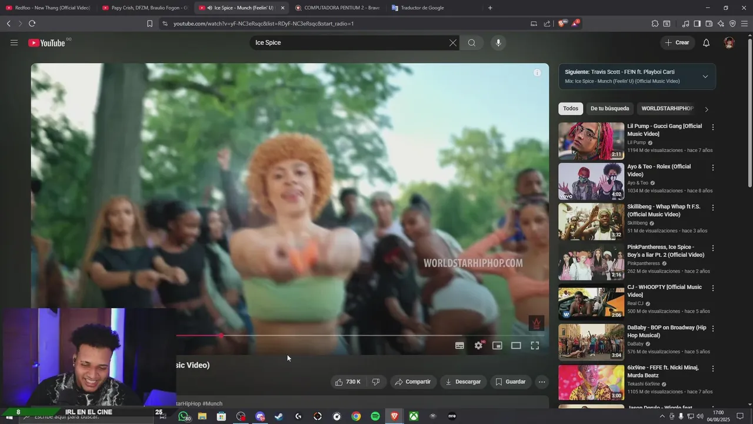This screenshot has height=424, width=753.
Task: Open options menu for Ayo & Teo Rolex
Action: point(713,168)
